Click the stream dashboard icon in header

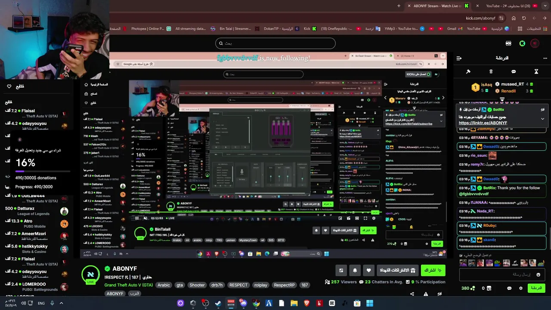(508, 43)
